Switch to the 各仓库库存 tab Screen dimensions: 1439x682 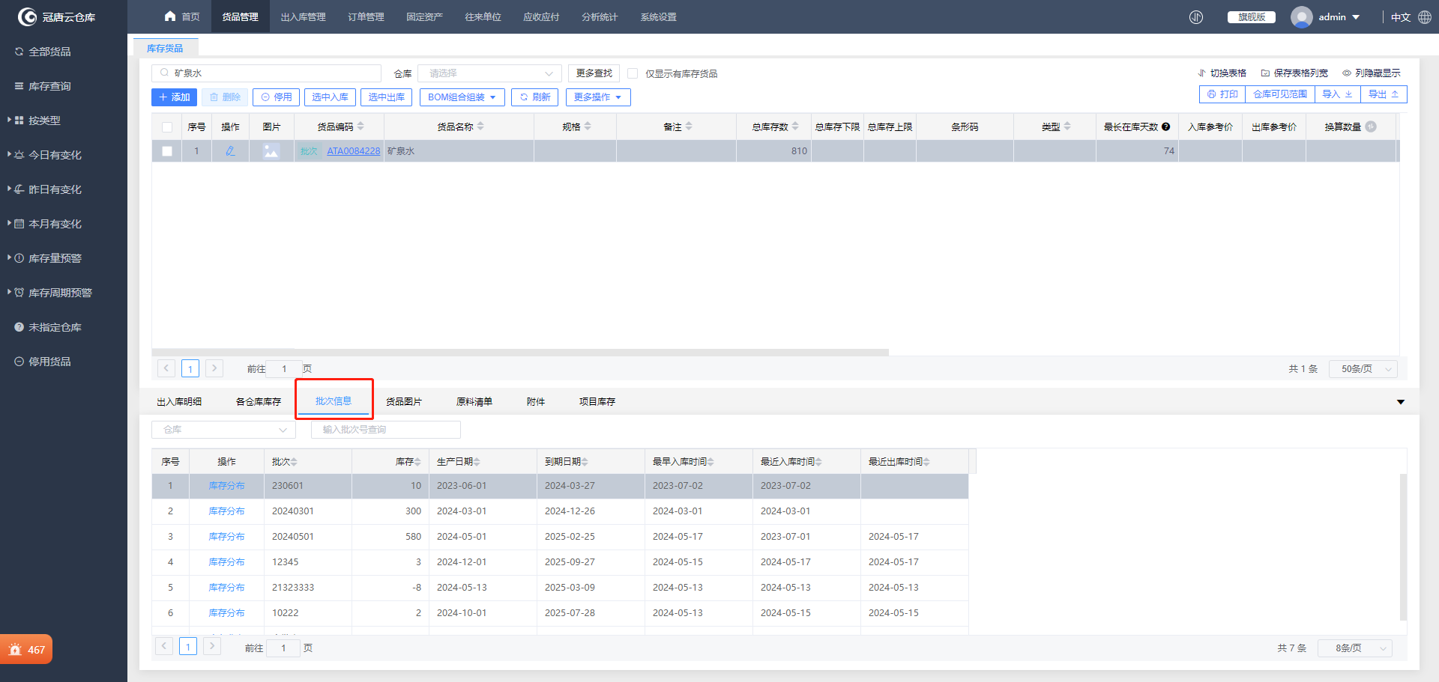click(x=258, y=402)
